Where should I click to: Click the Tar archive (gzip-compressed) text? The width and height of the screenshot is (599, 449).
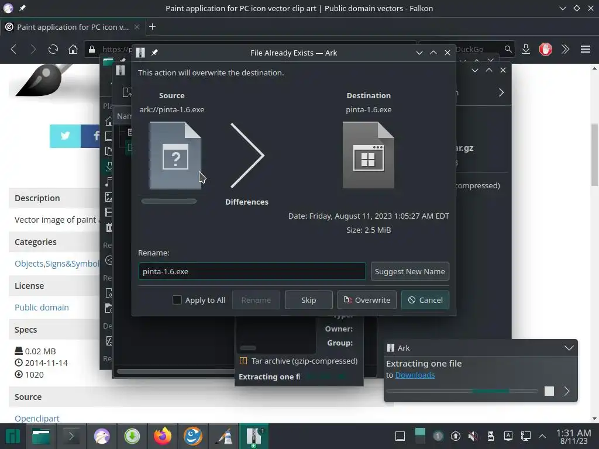304,361
